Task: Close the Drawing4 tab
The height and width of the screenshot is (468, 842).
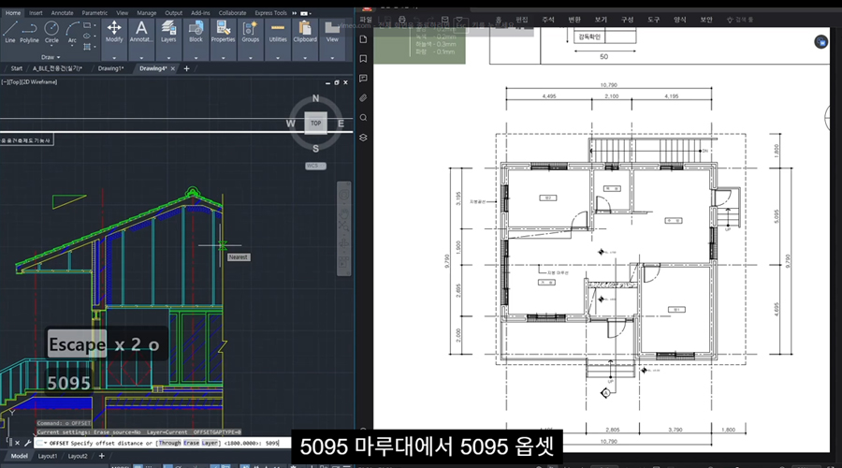Action: [x=174, y=68]
